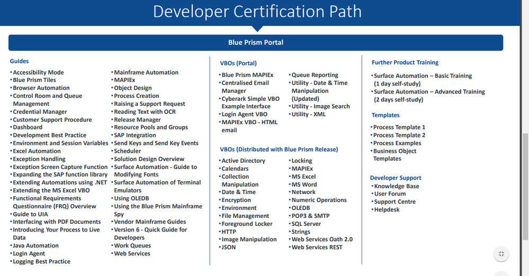Click Guide to UIA entry
This screenshot has width=529, height=276.
click(x=30, y=214)
